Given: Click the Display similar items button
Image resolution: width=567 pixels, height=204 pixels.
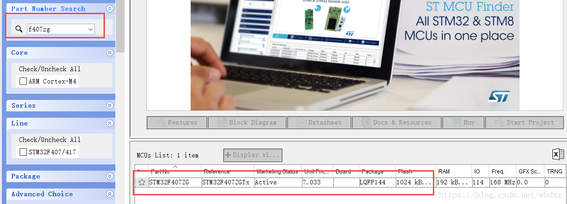Looking at the screenshot, I should (x=253, y=155).
